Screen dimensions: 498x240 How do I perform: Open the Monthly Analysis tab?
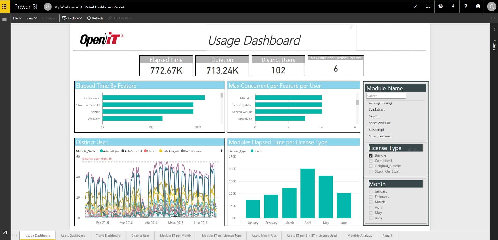360,235
